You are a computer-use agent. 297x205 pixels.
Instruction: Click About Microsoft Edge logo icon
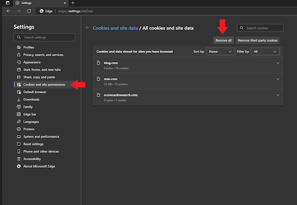[18, 166]
